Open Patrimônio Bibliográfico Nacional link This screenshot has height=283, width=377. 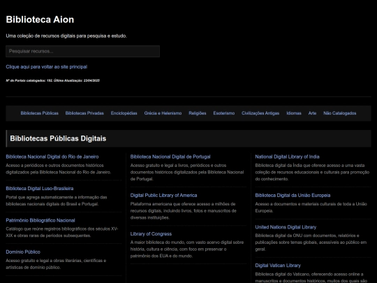[40, 220]
